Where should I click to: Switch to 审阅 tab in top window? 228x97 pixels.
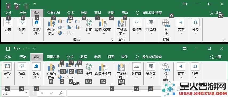coord(98,13)
